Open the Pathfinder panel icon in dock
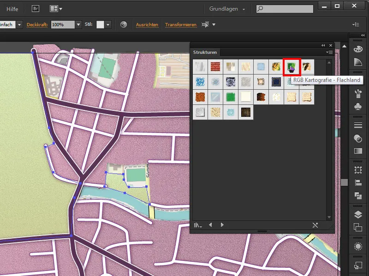The width and height of the screenshot is (369, 276). [358, 195]
